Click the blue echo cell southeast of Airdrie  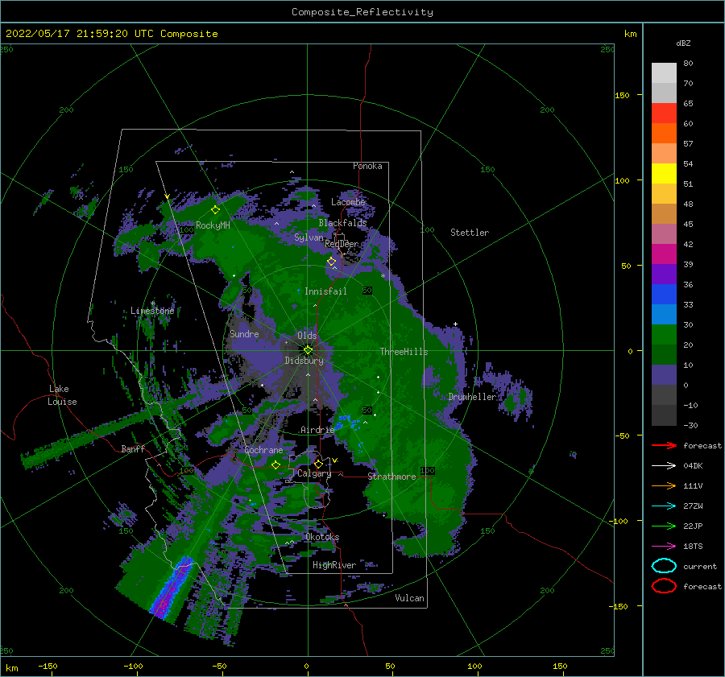click(348, 422)
